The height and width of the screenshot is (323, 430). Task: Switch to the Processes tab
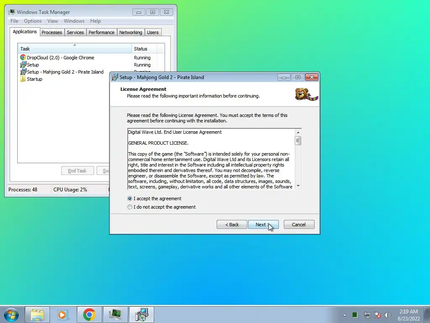[x=52, y=32]
